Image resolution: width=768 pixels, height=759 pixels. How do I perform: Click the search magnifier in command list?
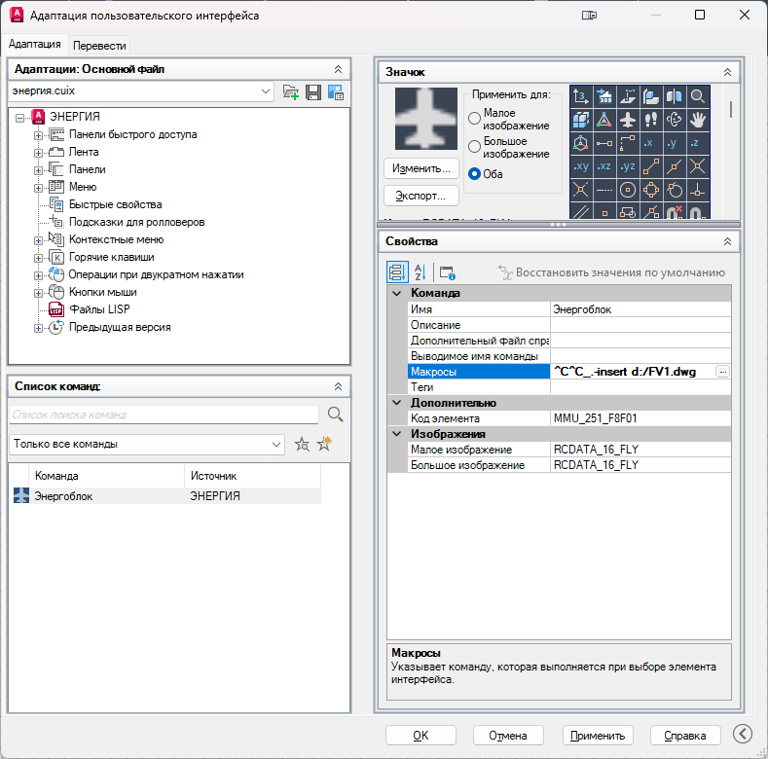coord(336,415)
